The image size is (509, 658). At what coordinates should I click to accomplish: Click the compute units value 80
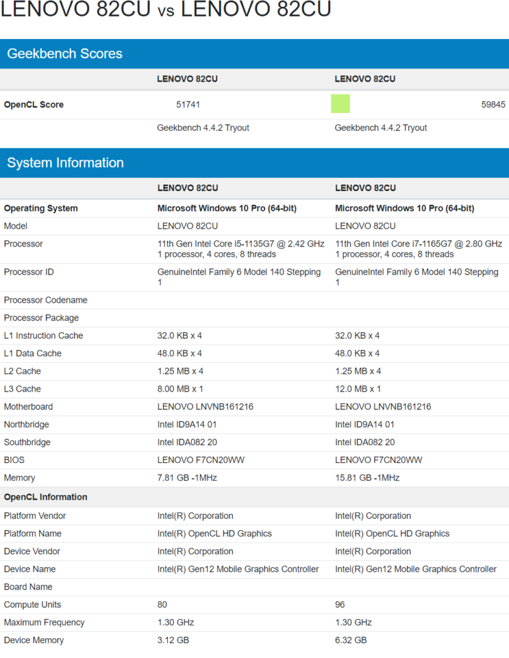[163, 605]
